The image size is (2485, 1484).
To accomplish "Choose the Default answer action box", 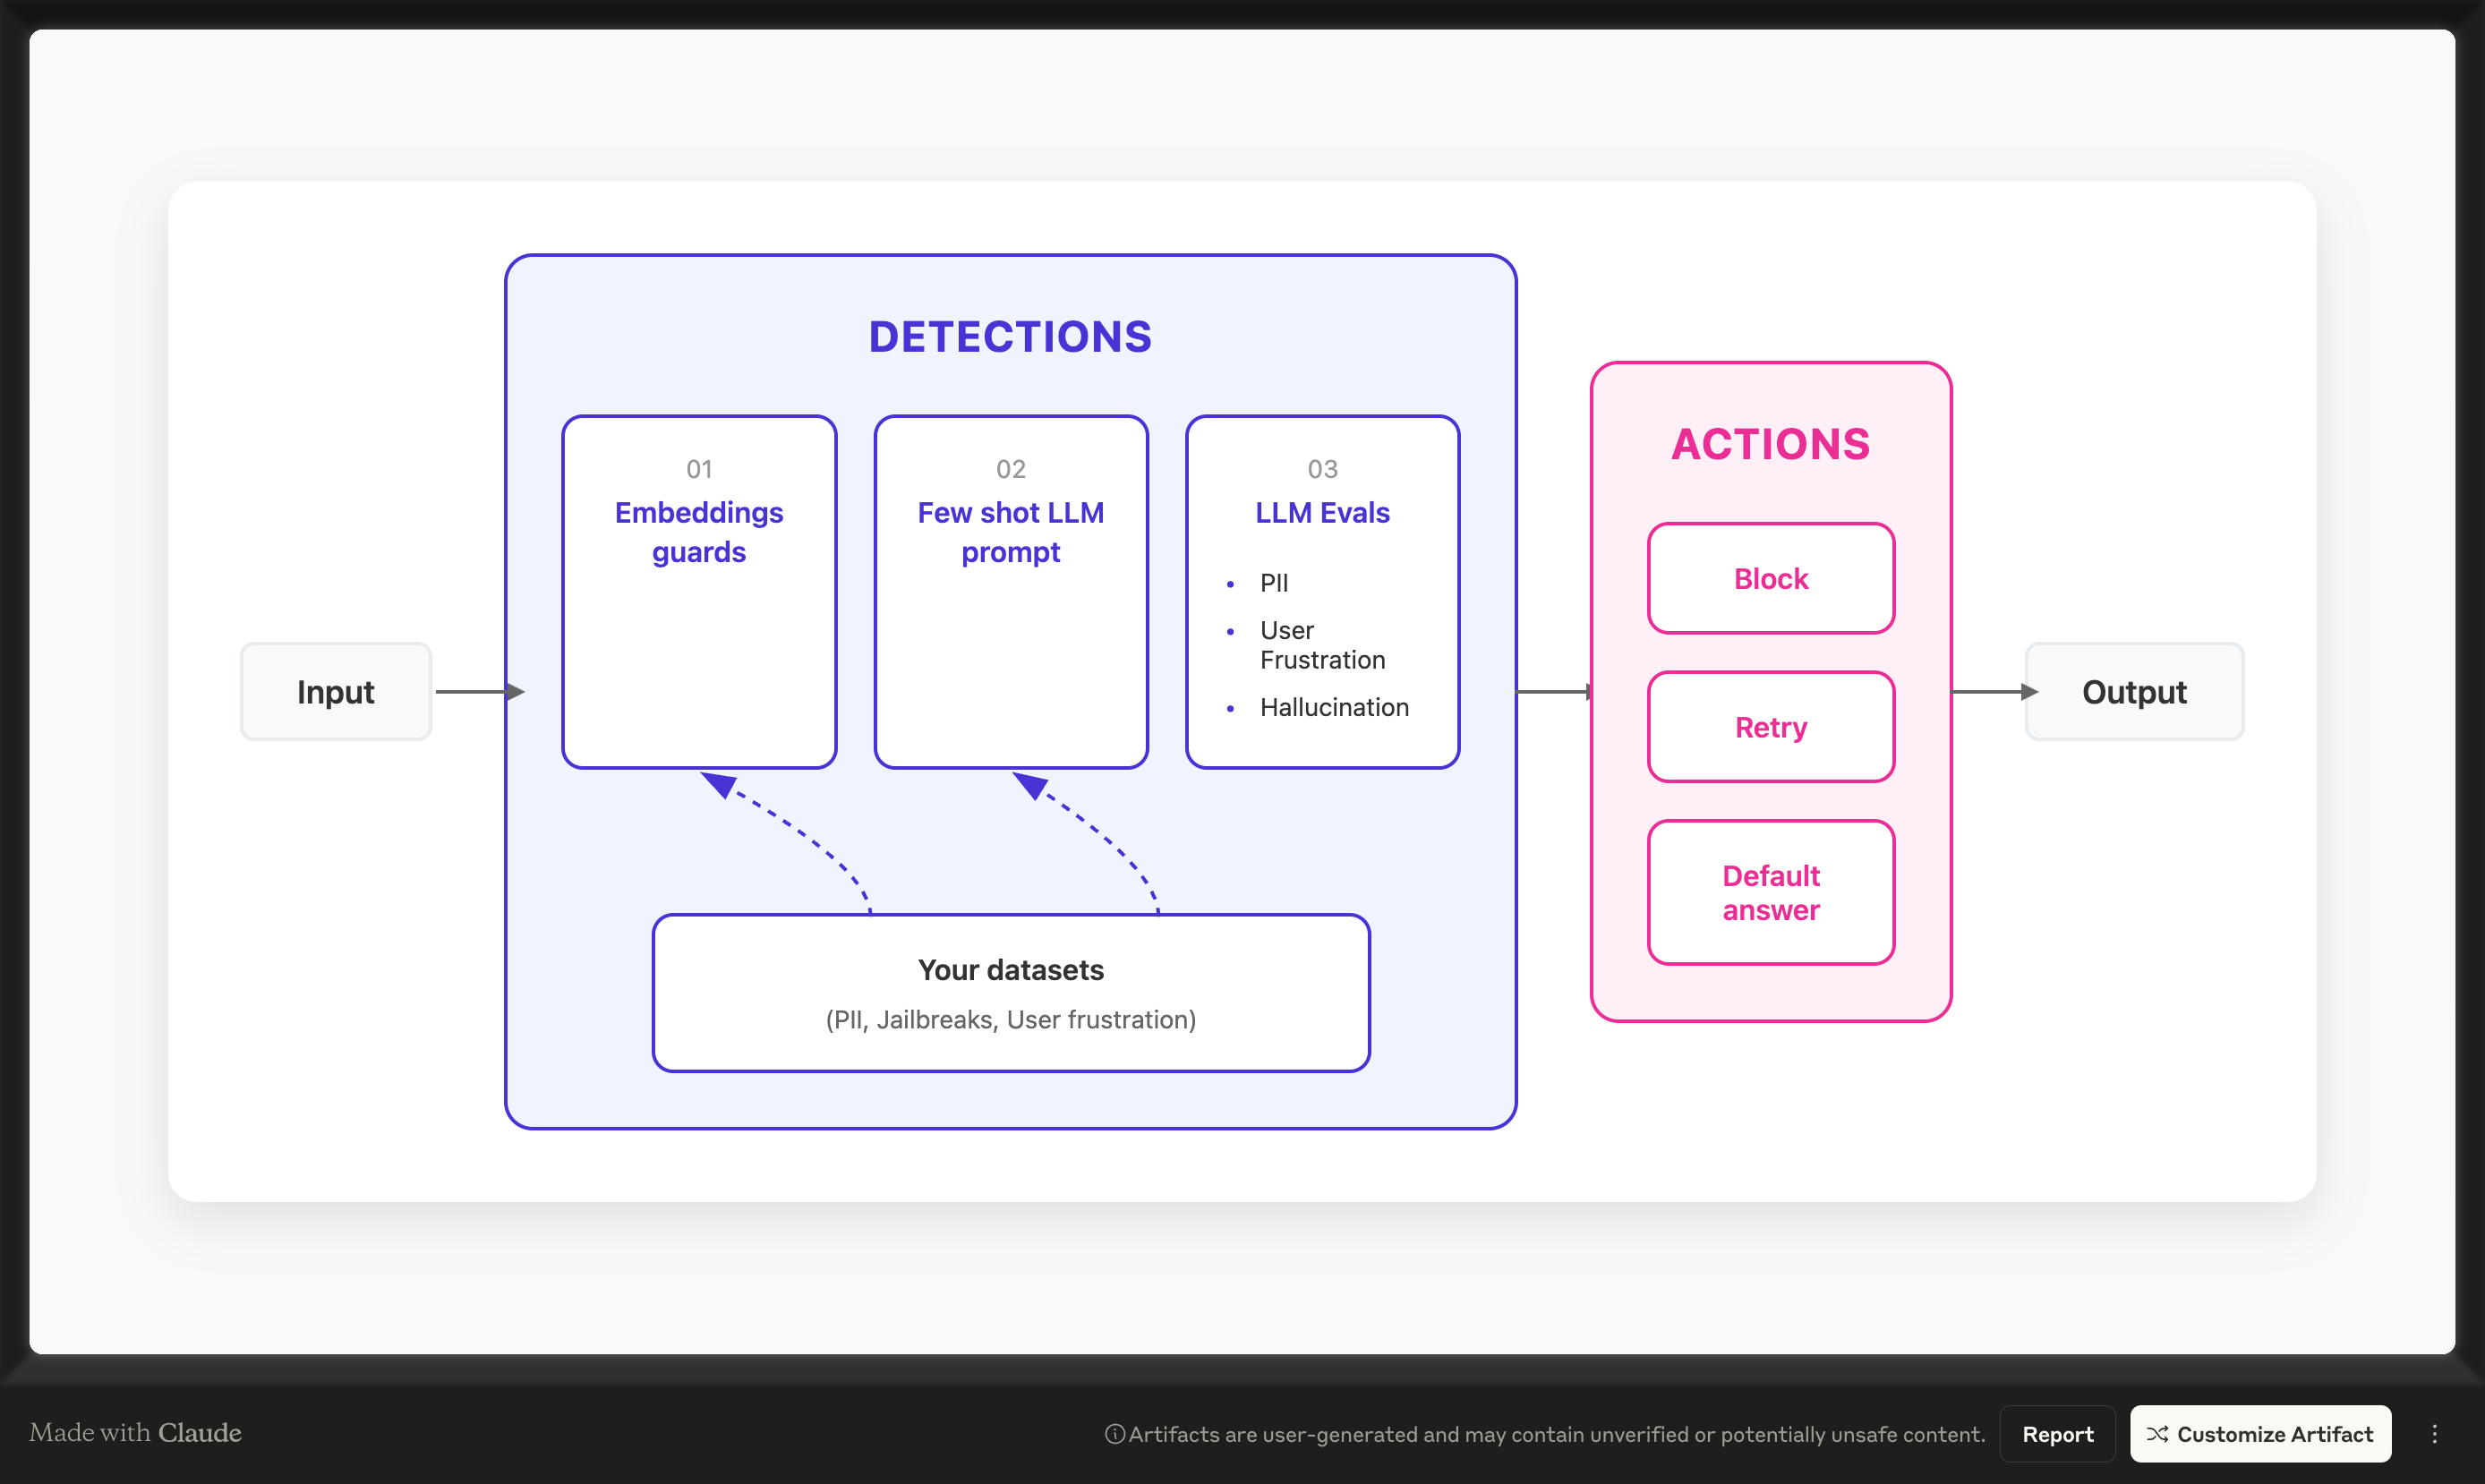I will (x=1770, y=892).
